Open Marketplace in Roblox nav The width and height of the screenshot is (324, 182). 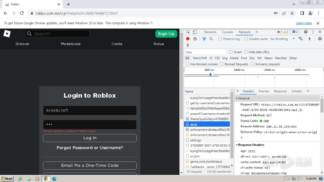pos(71,44)
